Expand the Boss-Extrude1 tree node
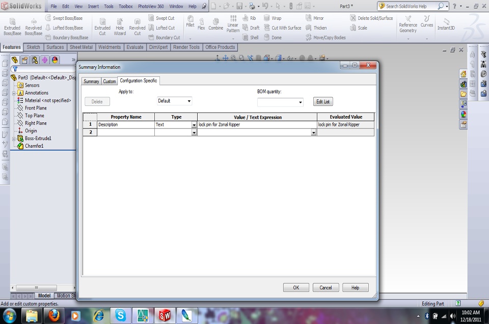Screen dimensions: 489x324 (x=14, y=139)
